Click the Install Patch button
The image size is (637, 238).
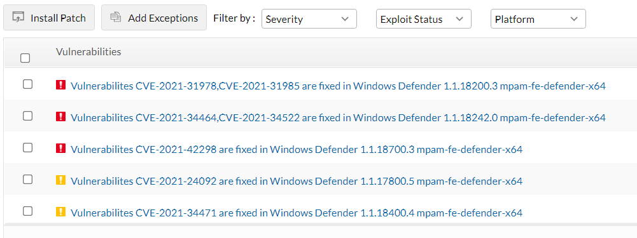[x=49, y=18]
